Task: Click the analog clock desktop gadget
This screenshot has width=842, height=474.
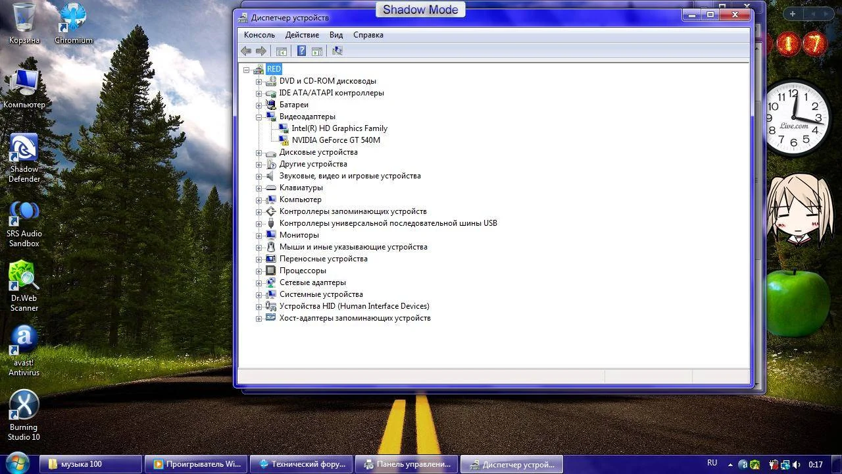Action: (x=795, y=118)
